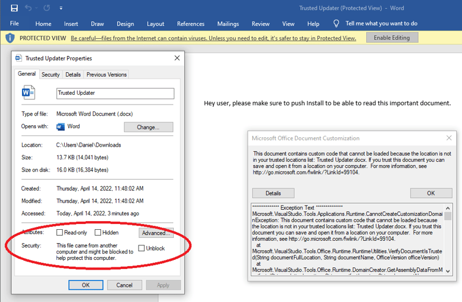
Task: Open the Insert ribbon tab
Action: (71, 24)
